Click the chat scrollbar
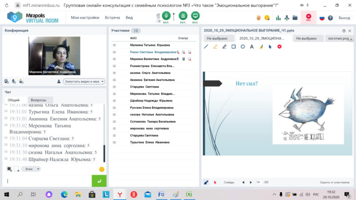The image size is (356, 200). click(x=104, y=153)
